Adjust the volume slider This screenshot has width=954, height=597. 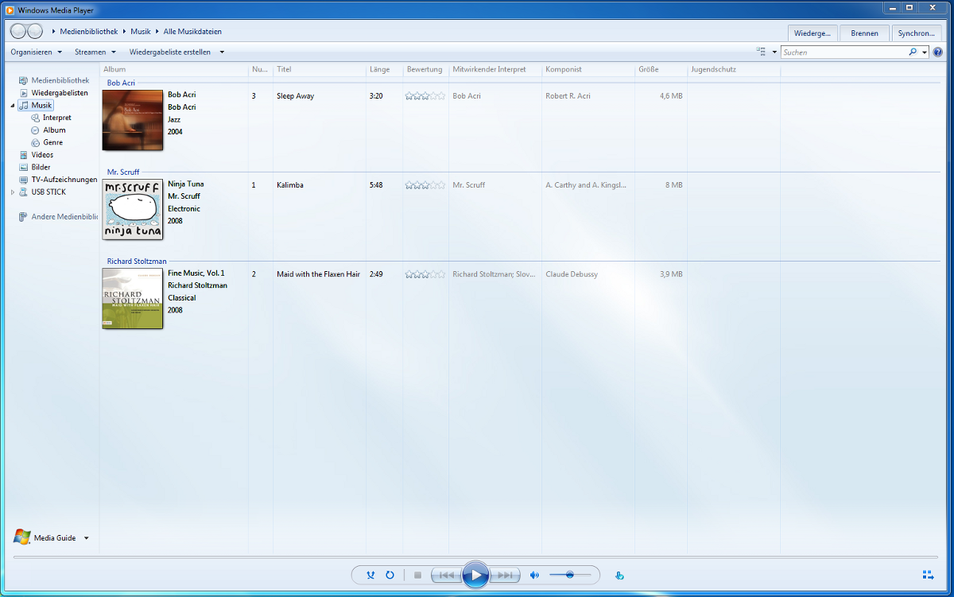coord(570,575)
